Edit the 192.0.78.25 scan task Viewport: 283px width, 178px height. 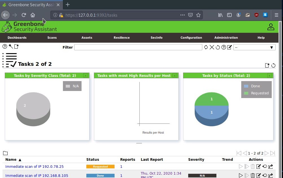259,166
